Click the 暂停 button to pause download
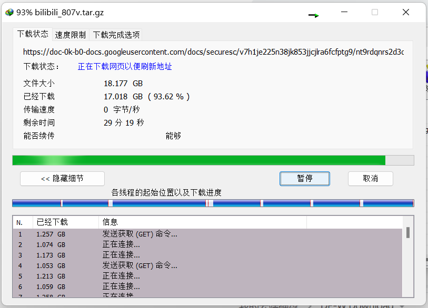 pyautogui.click(x=305, y=179)
